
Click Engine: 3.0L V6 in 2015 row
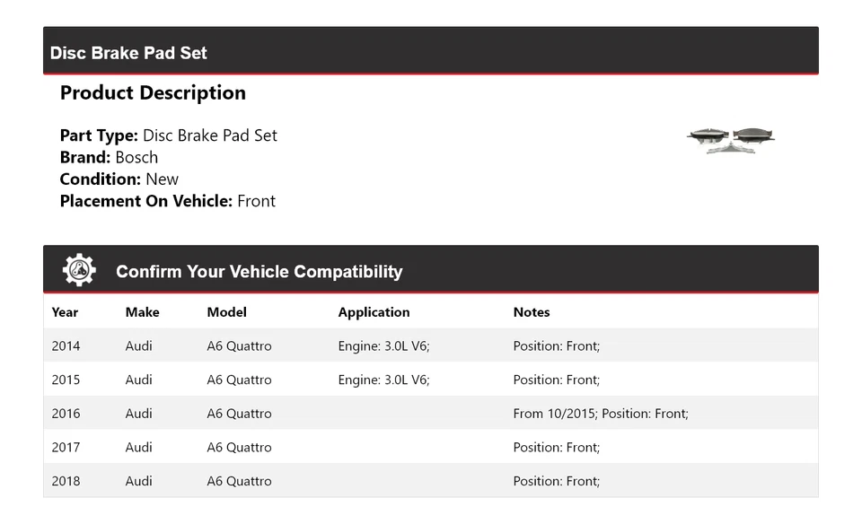tap(383, 380)
